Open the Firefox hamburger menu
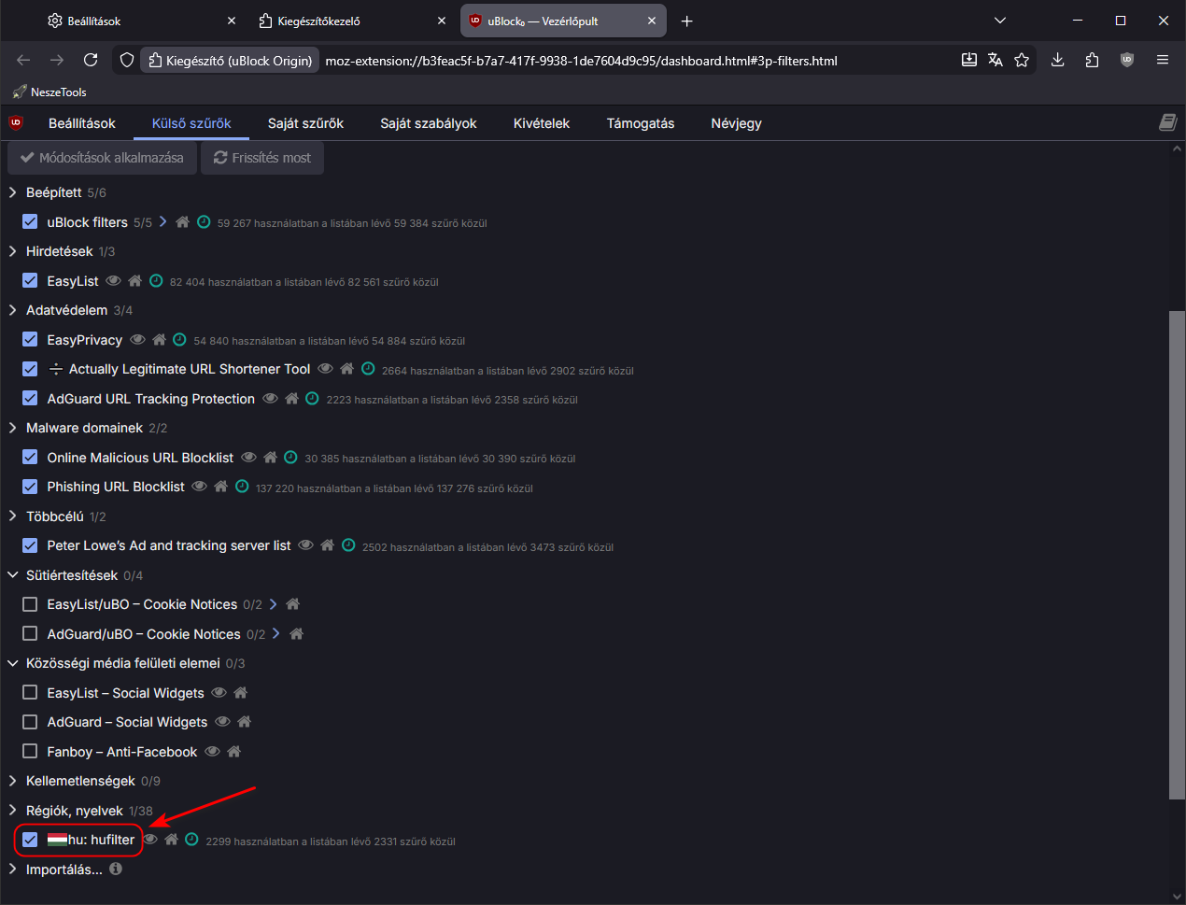1186x905 pixels. 1163,60
